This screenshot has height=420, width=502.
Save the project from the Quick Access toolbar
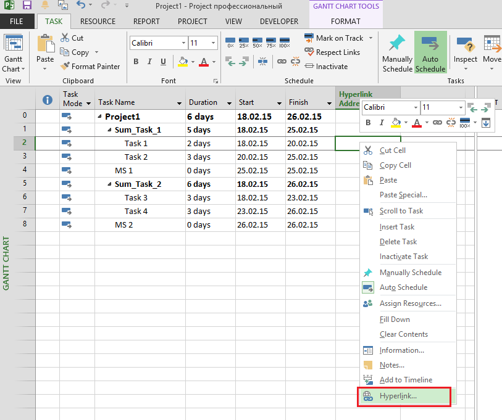tap(27, 5)
